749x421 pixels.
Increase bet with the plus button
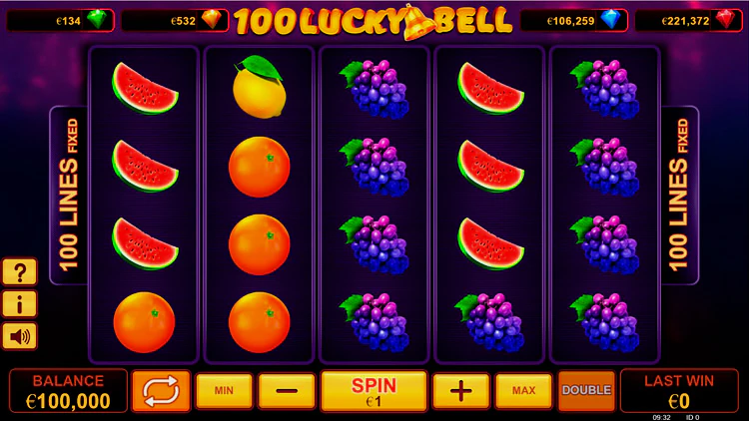(461, 391)
